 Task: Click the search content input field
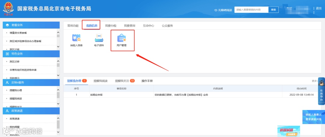(x=251, y=10)
